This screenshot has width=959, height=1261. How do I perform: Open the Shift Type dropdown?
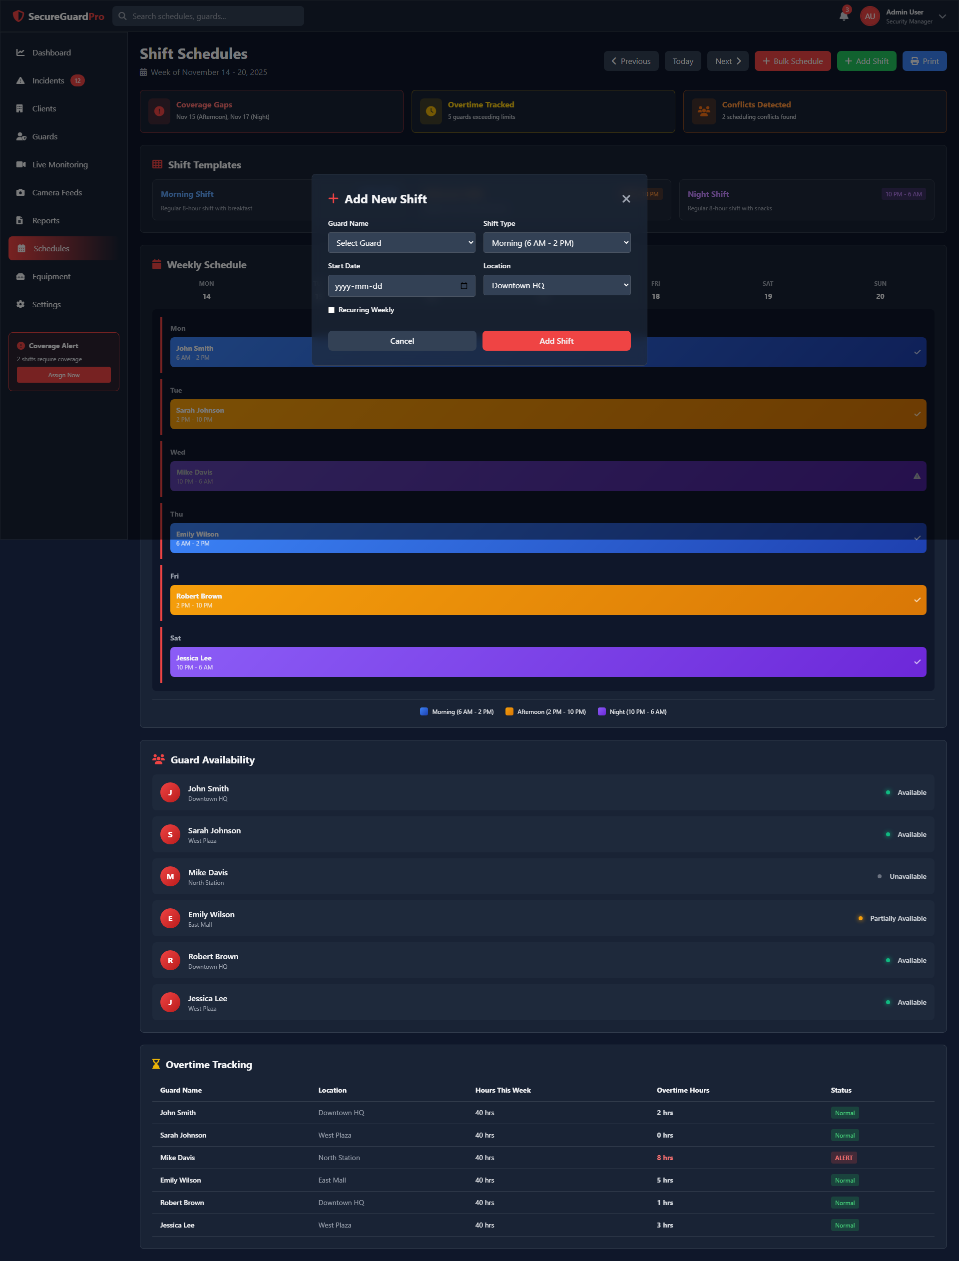(556, 243)
